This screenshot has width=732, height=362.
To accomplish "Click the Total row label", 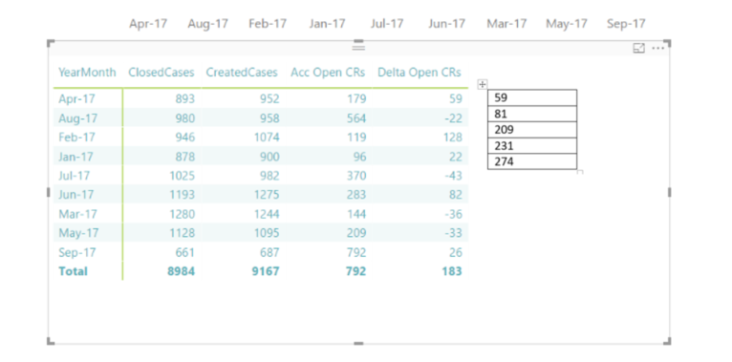I will [73, 271].
